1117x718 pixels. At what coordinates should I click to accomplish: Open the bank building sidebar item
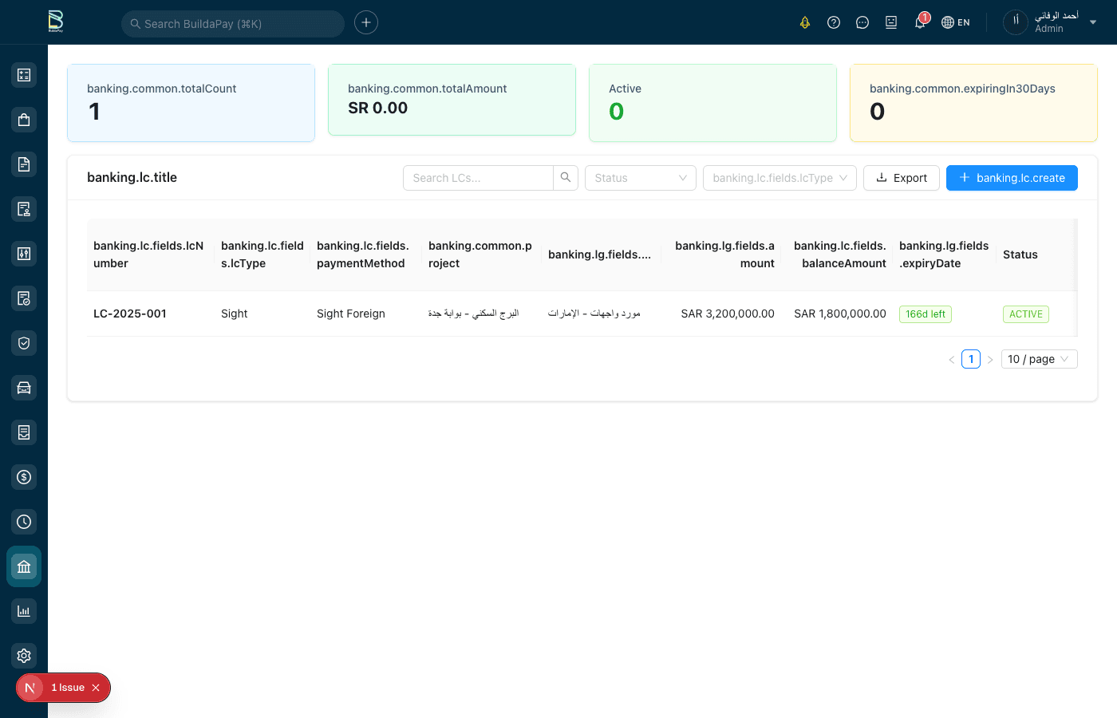[x=24, y=566]
